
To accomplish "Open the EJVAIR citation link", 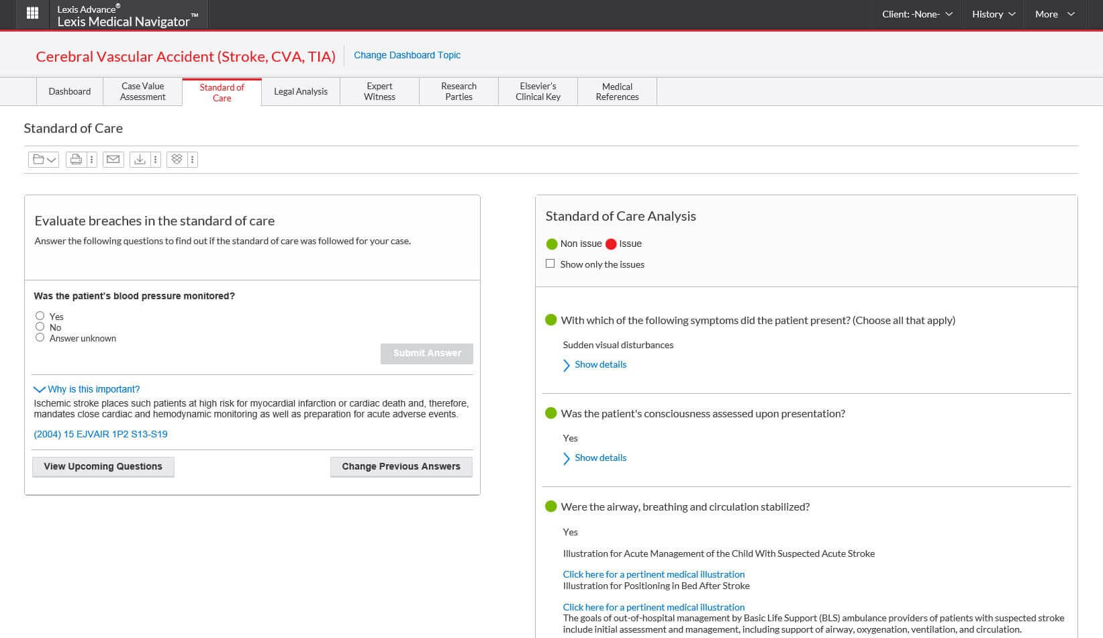I will 101,434.
